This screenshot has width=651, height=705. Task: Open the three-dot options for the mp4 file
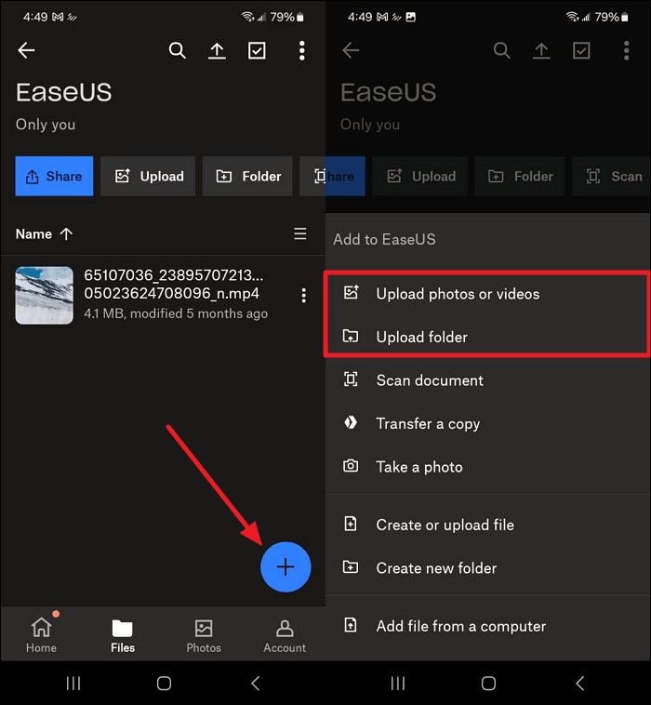click(x=303, y=296)
